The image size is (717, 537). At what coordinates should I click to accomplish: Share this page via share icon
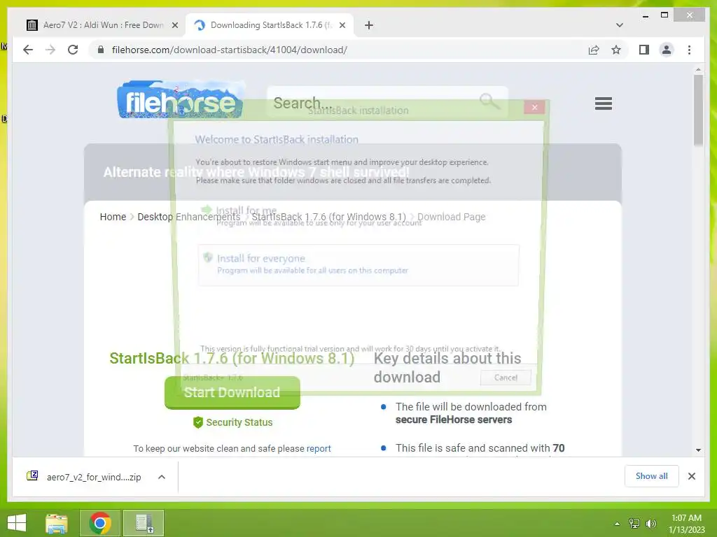(594, 50)
